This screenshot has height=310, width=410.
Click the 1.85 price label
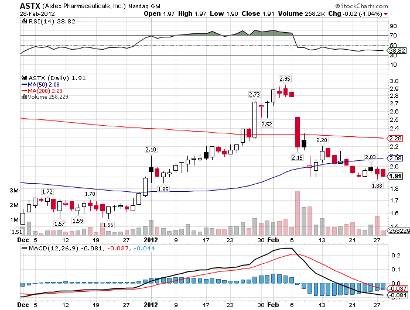pos(163,189)
